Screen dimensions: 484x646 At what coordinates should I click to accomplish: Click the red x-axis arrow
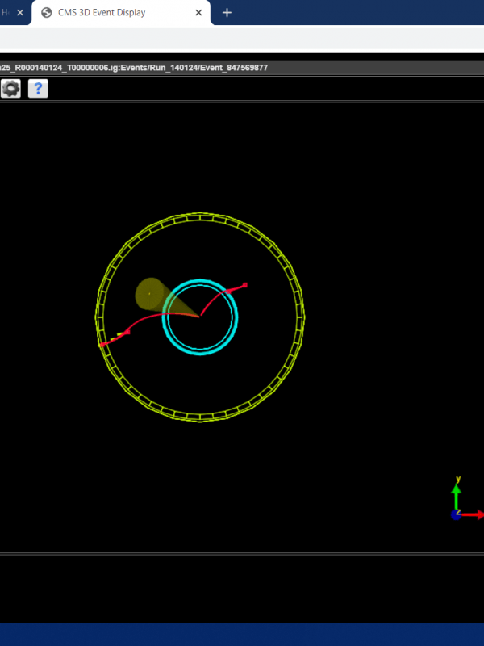pos(474,514)
